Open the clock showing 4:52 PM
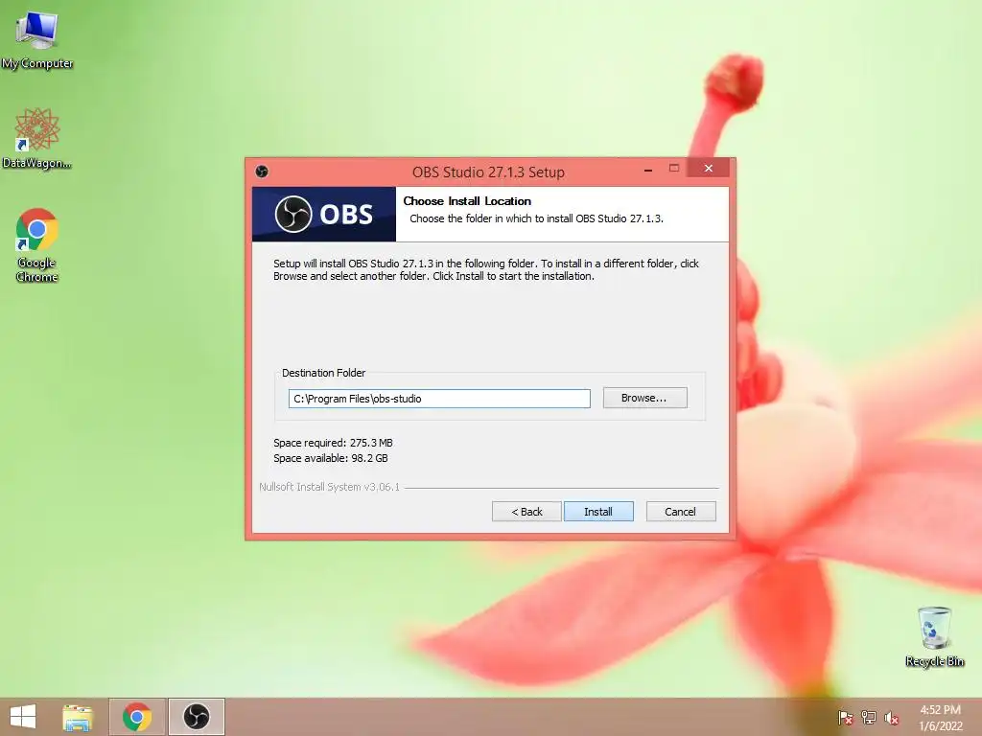The width and height of the screenshot is (982, 736). [x=940, y=718]
